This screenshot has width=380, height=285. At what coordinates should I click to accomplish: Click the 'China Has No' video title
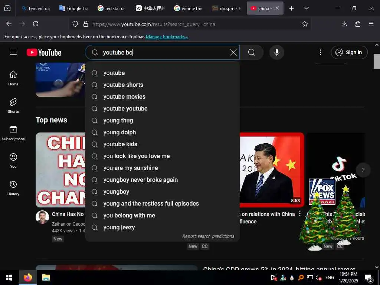(x=68, y=214)
